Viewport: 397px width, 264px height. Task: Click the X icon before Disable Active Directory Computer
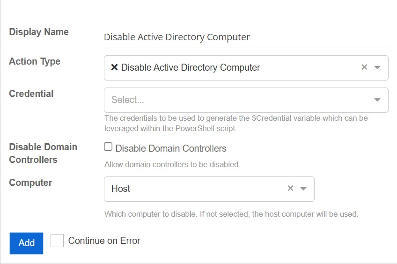pos(114,67)
